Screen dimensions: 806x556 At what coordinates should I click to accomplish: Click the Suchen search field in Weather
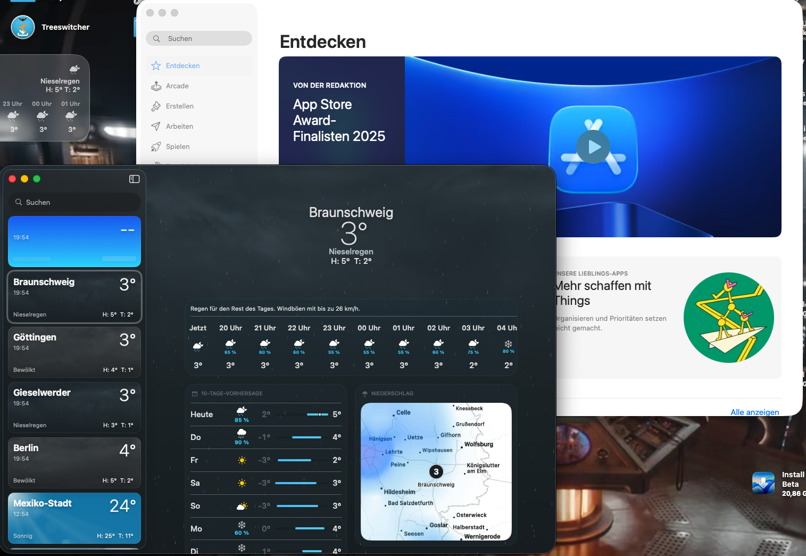(74, 202)
